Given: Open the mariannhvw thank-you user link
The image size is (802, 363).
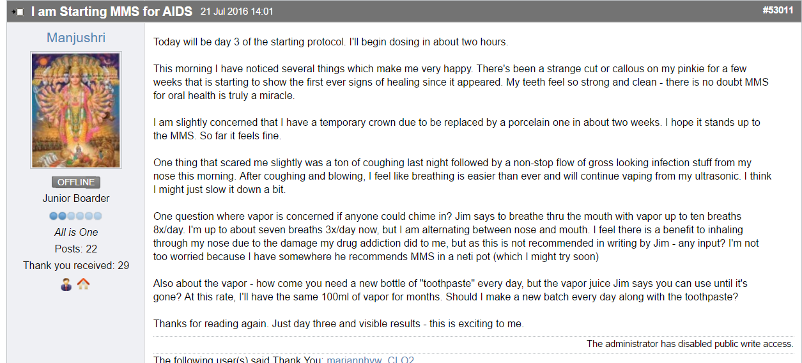Looking at the screenshot, I should point(355,360).
